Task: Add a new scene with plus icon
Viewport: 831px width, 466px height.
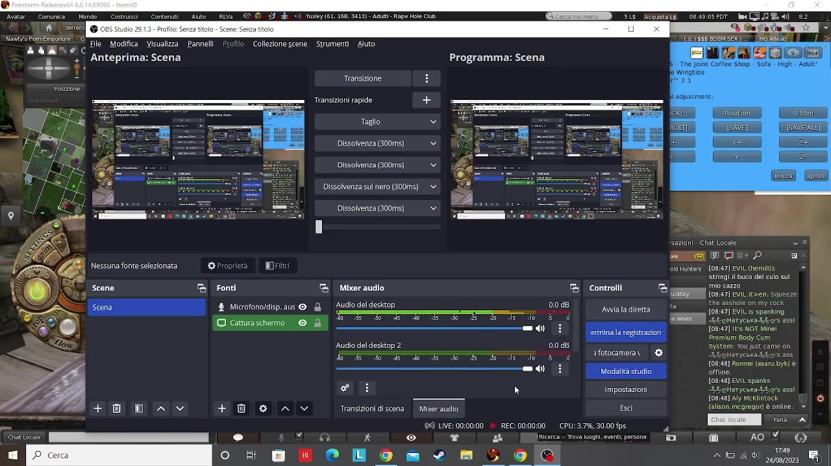Action: (x=97, y=408)
